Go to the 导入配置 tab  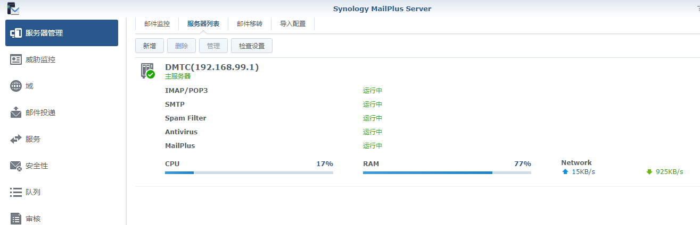point(293,24)
